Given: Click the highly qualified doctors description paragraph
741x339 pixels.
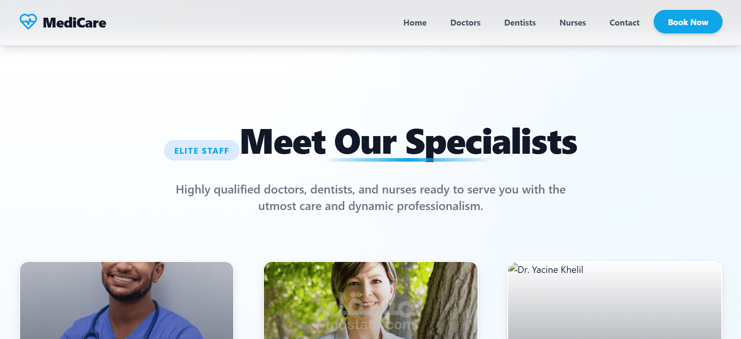Looking at the screenshot, I should pyautogui.click(x=370, y=198).
